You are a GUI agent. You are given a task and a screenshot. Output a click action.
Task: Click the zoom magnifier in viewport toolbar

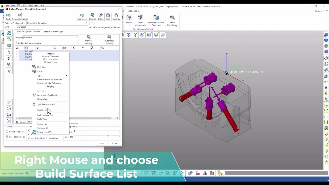(163, 35)
